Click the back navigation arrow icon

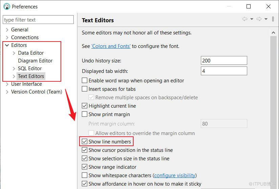tap(245, 19)
